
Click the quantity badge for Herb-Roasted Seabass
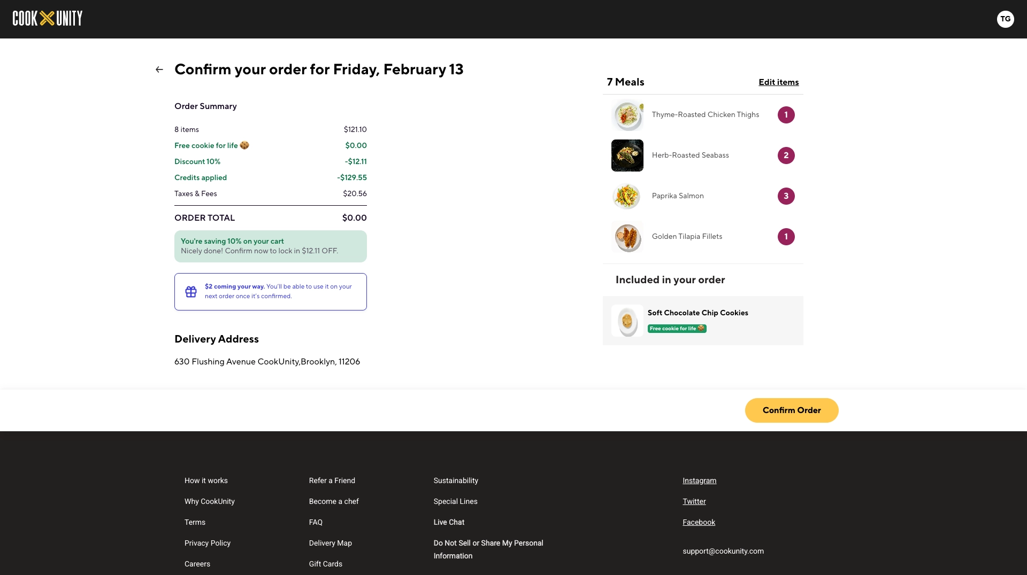786,156
